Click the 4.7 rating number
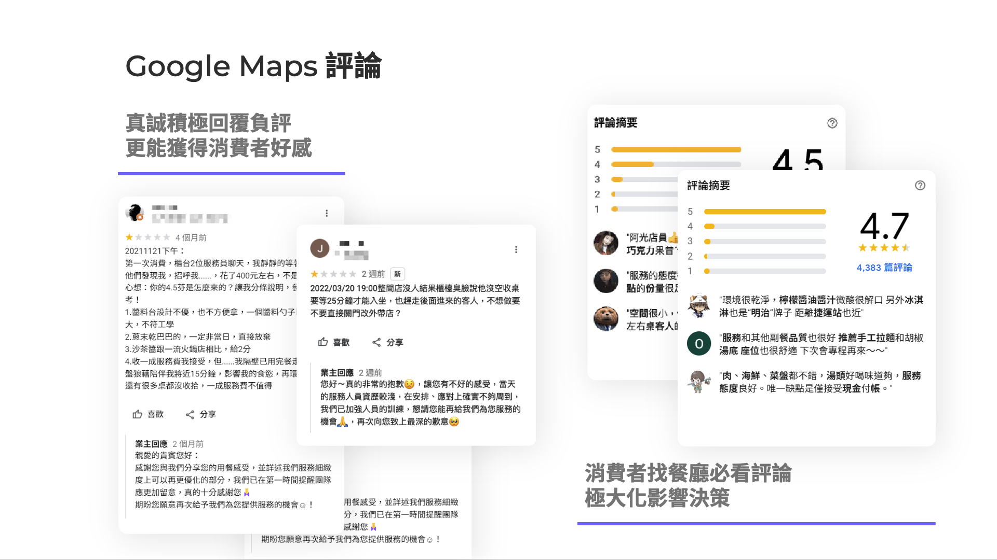 [884, 226]
